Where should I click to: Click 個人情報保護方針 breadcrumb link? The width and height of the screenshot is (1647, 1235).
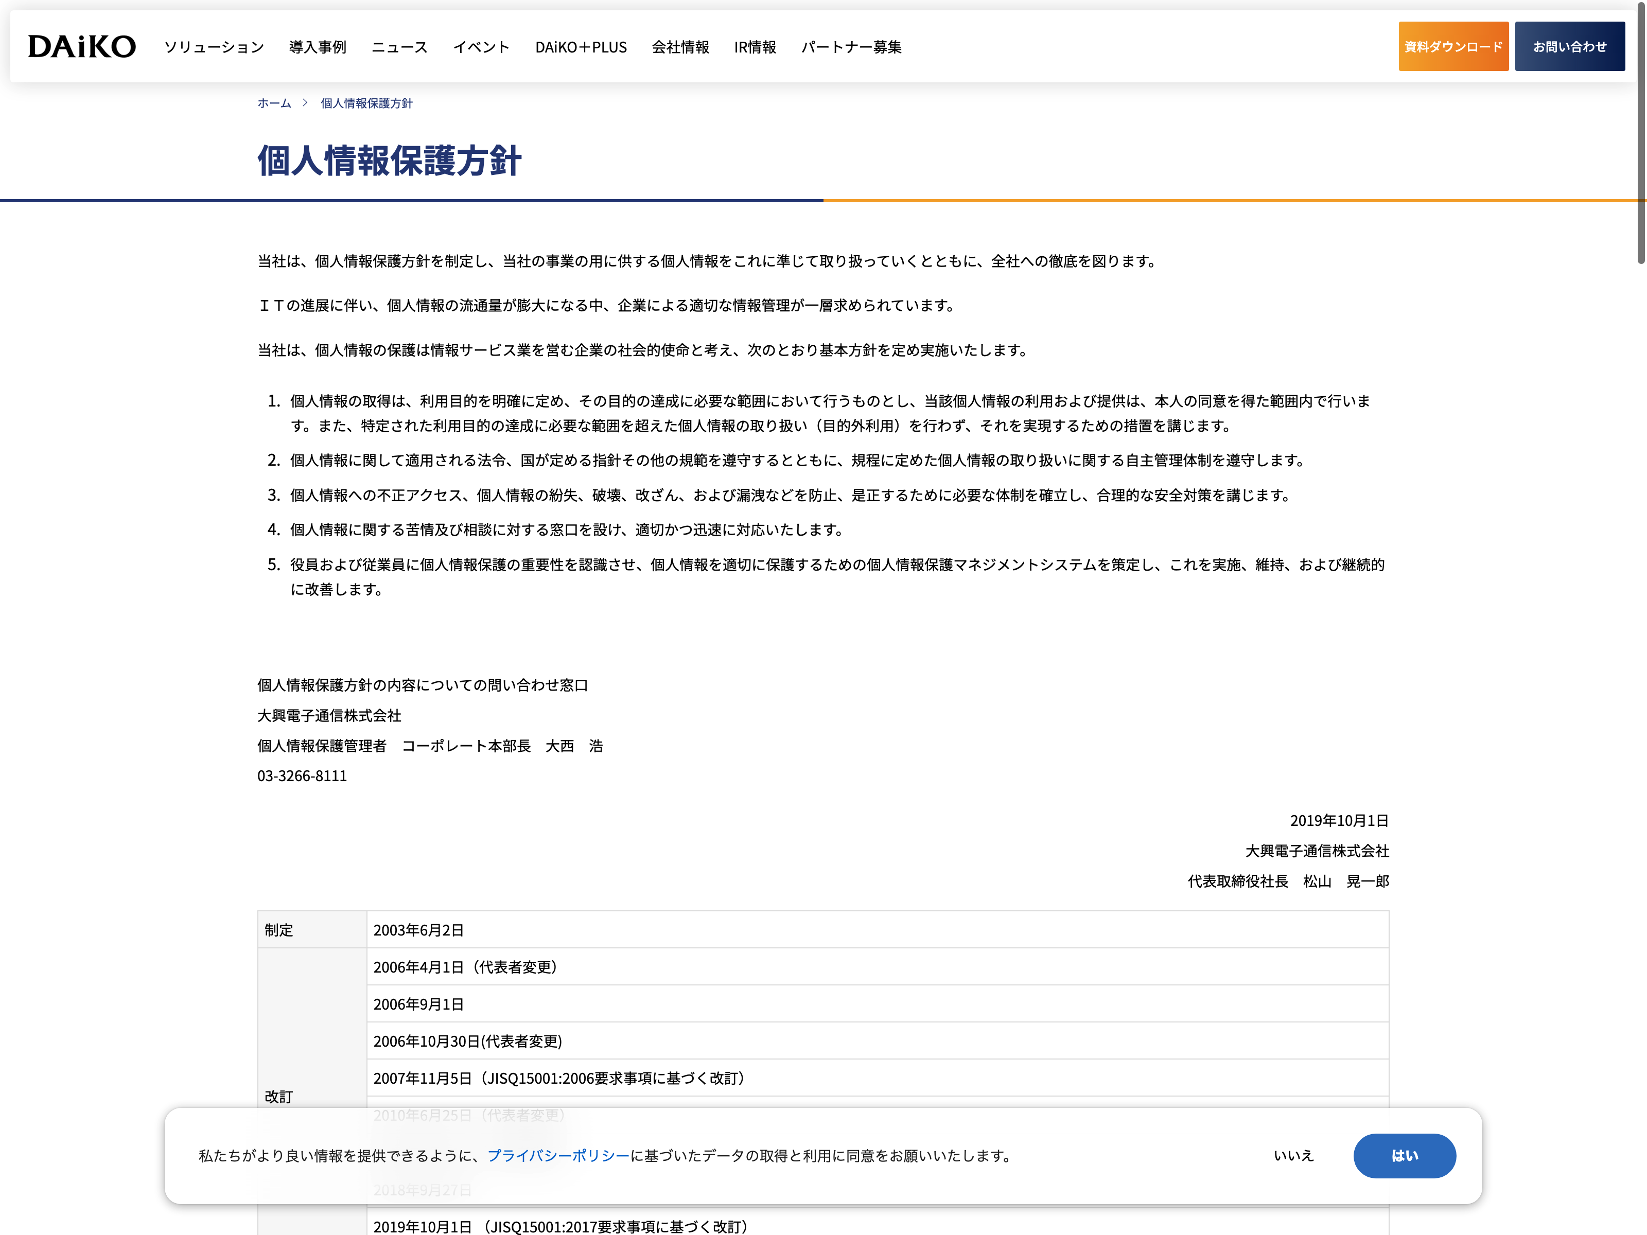(x=366, y=103)
